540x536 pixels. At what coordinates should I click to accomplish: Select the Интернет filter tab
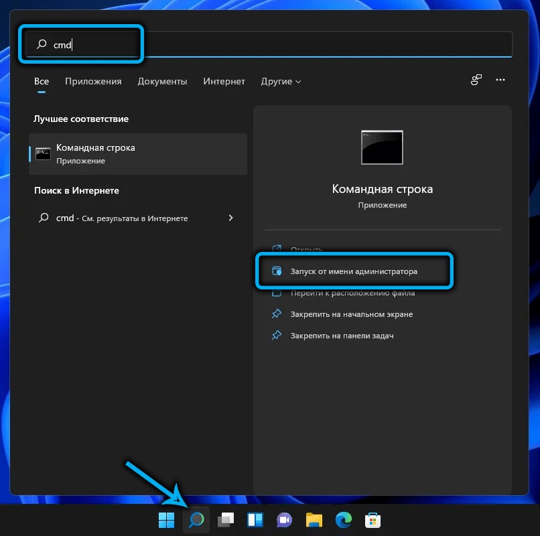[x=224, y=82]
